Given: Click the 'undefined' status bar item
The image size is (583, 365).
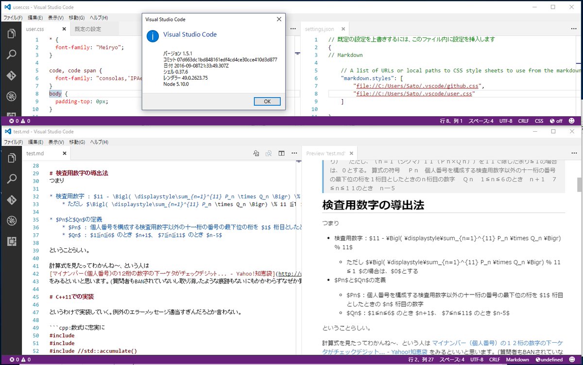Looking at the screenshot, I should pyautogui.click(x=549, y=360).
